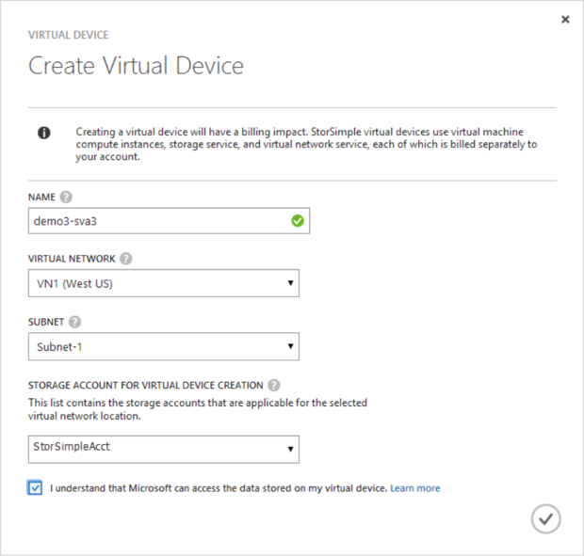Viewport: 584px width, 556px height.
Task: Click the help icon next to NAME
Action: (66, 197)
